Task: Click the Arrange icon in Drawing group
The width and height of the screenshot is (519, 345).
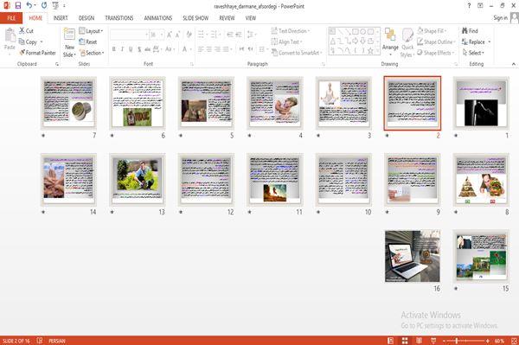Action: pos(390,35)
